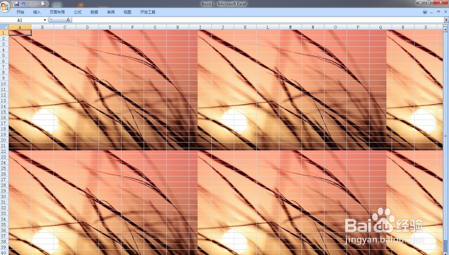Screen dimensions: 449x255
Task: Click the Insert Function fx icon
Action: pyautogui.click(x=68, y=20)
